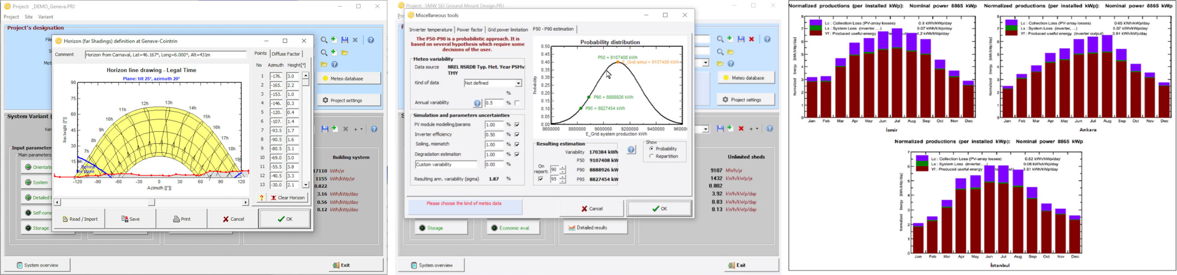Click red delete X in 5MW SEI project designation

[x=752, y=39]
